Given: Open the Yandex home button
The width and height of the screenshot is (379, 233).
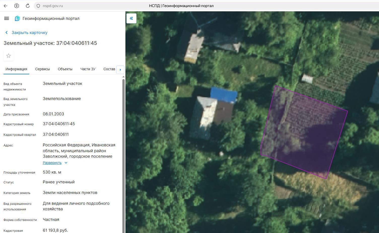Looking at the screenshot, I should pyautogui.click(x=17, y=6).
